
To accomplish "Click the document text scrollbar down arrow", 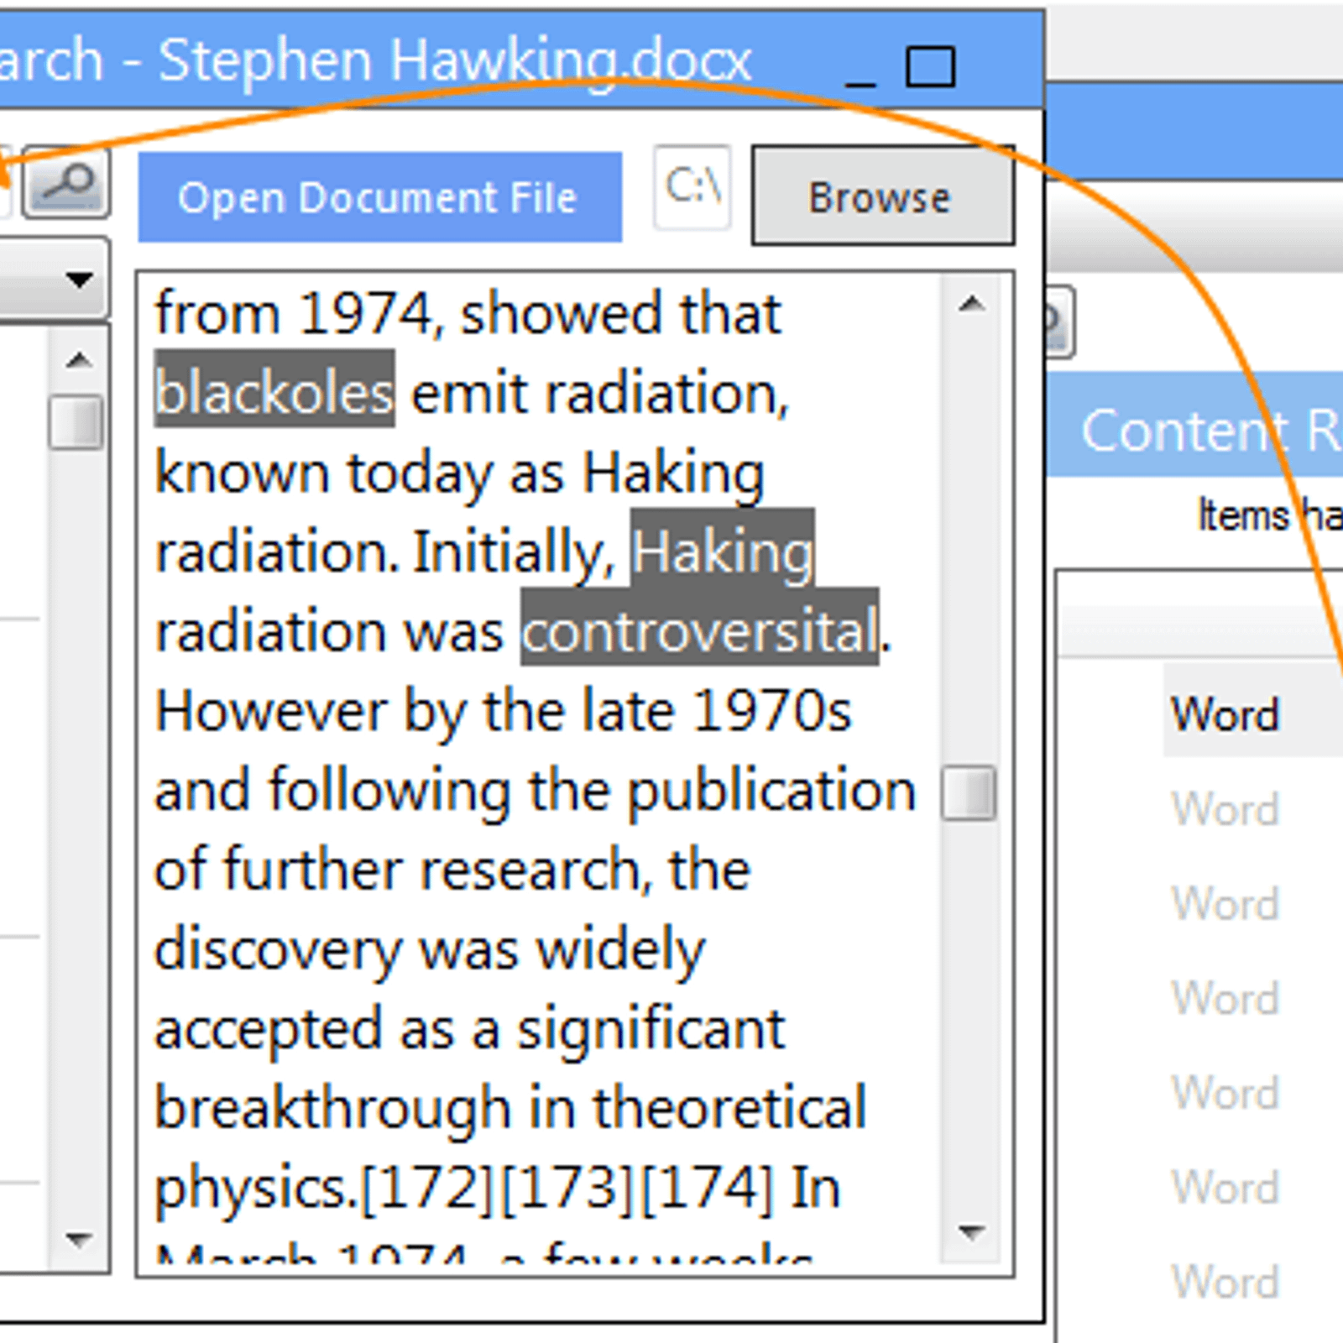I will pos(971,1233).
